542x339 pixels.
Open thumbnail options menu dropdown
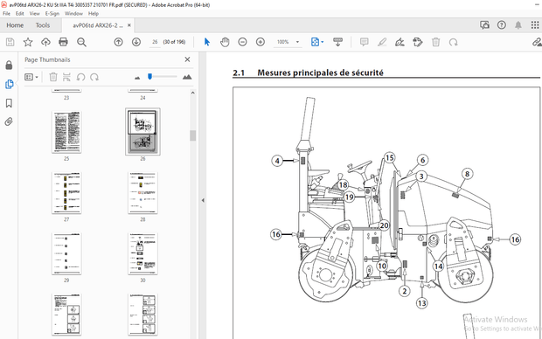31,77
